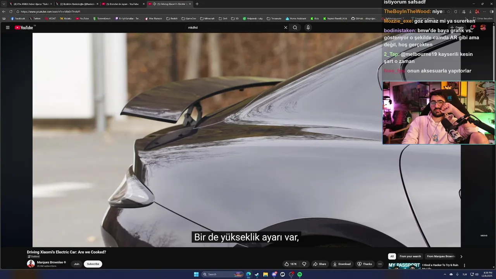Send Thanks to the creator
Screen dimensions: 496x279
365,264
